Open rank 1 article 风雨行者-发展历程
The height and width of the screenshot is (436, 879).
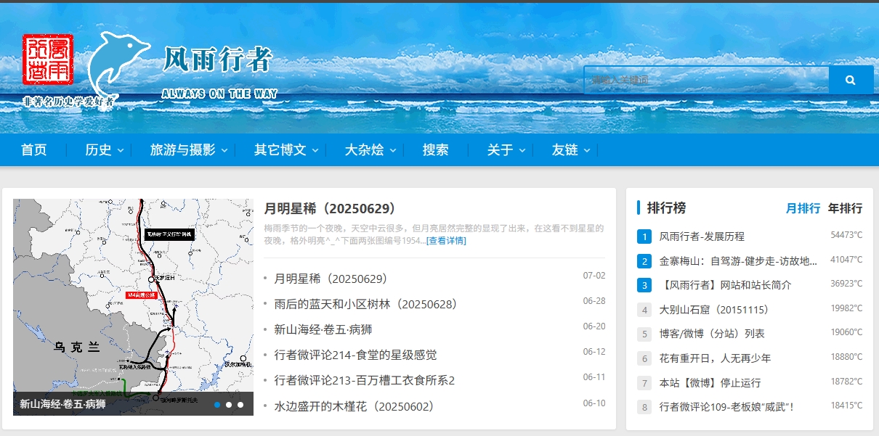coord(701,236)
